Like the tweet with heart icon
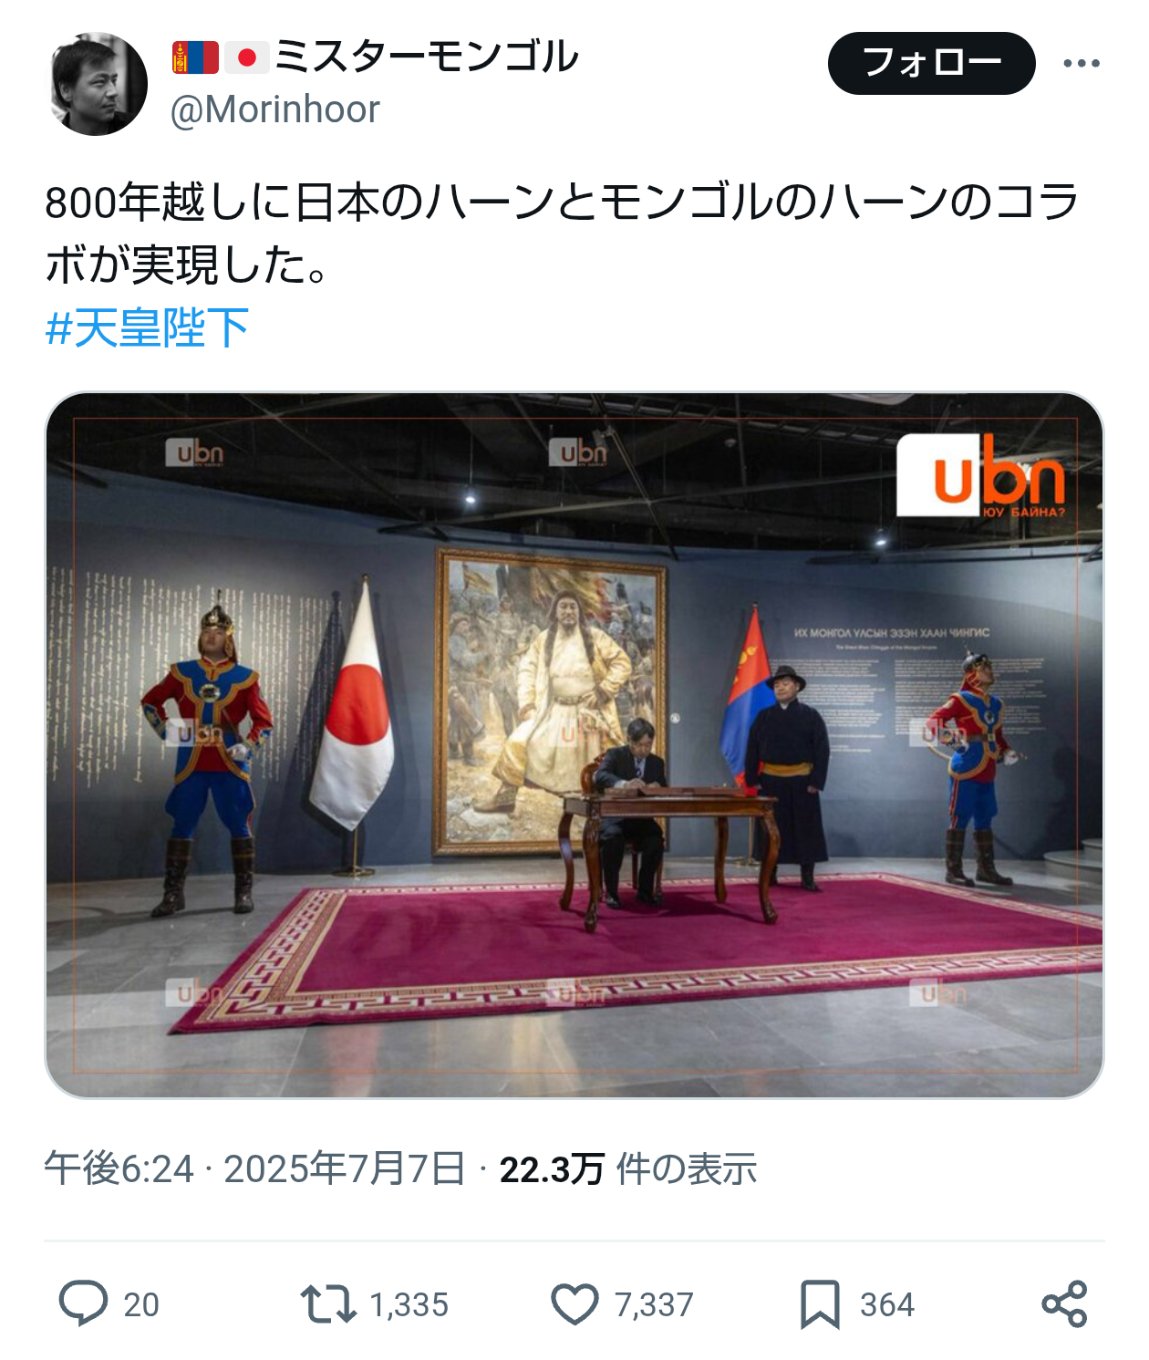The height and width of the screenshot is (1360, 1149). coord(575,1303)
